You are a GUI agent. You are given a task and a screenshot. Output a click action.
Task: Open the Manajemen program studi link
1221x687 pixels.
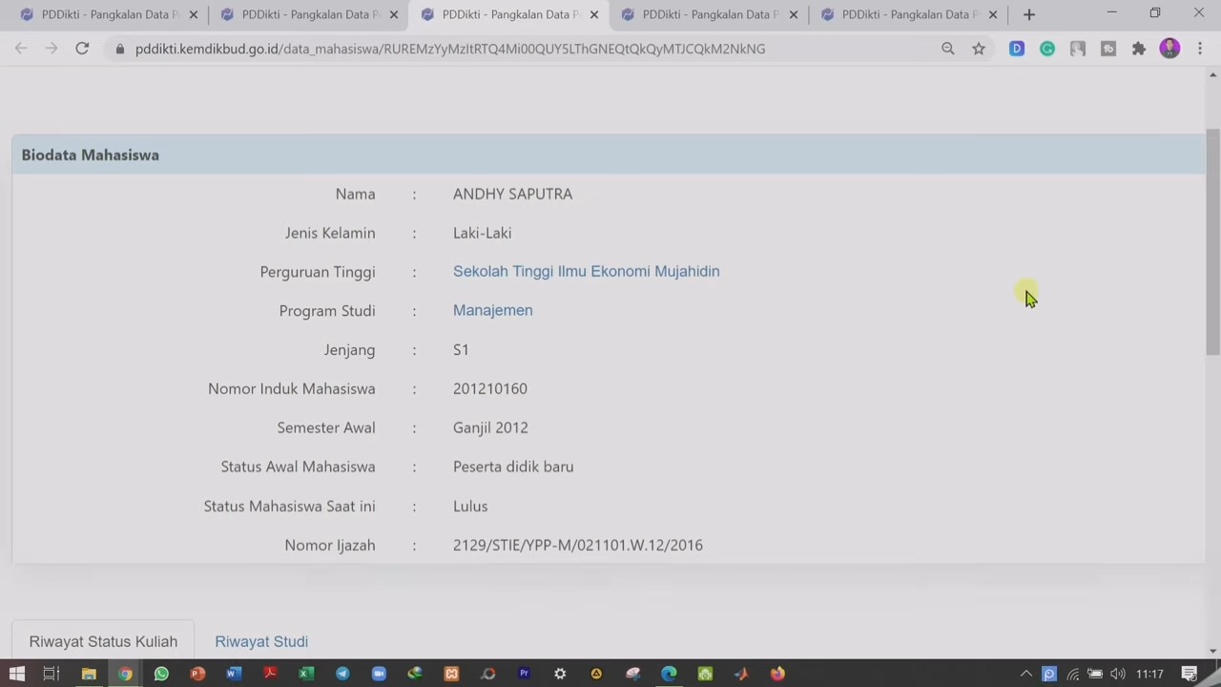(492, 310)
